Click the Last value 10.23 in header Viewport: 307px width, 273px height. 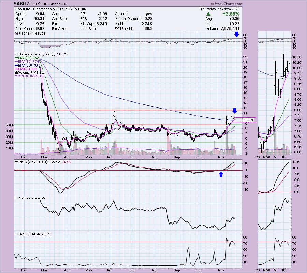click(235, 24)
